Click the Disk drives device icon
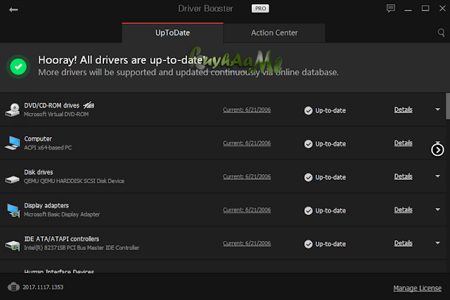450x300 pixels. pos(13,180)
